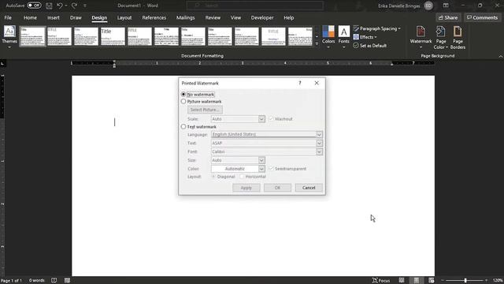
Task: Click the Select Picture button
Action: (x=205, y=110)
